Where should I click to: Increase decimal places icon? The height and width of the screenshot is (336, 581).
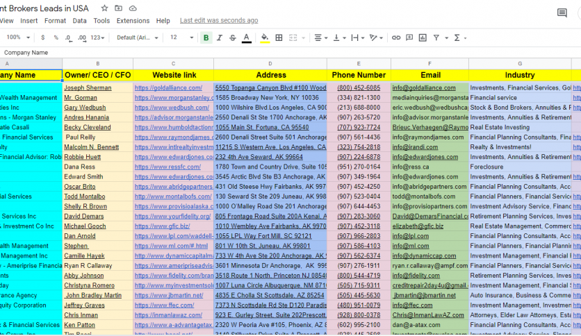[x=82, y=37]
